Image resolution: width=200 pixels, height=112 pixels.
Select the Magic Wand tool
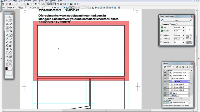coord(7,21)
